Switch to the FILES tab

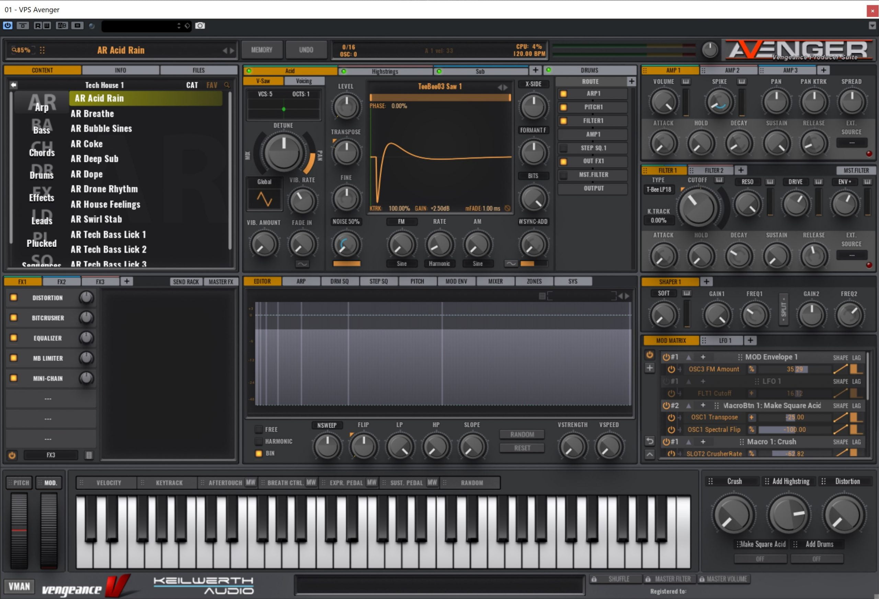click(x=198, y=70)
